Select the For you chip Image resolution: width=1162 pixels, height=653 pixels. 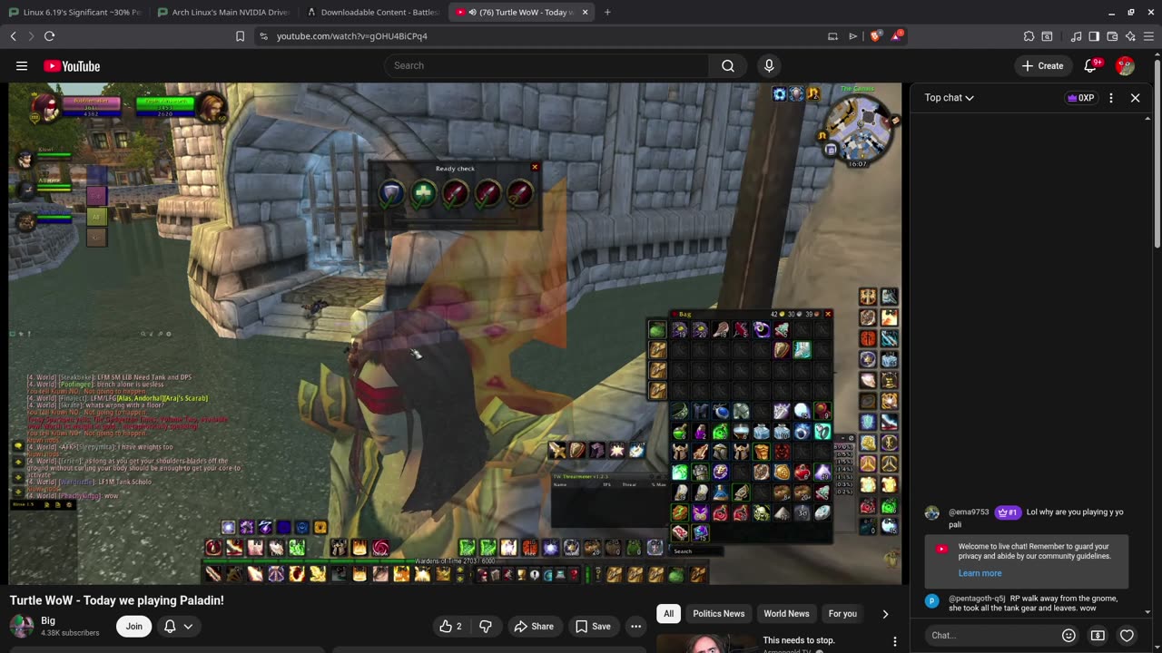pyautogui.click(x=842, y=614)
